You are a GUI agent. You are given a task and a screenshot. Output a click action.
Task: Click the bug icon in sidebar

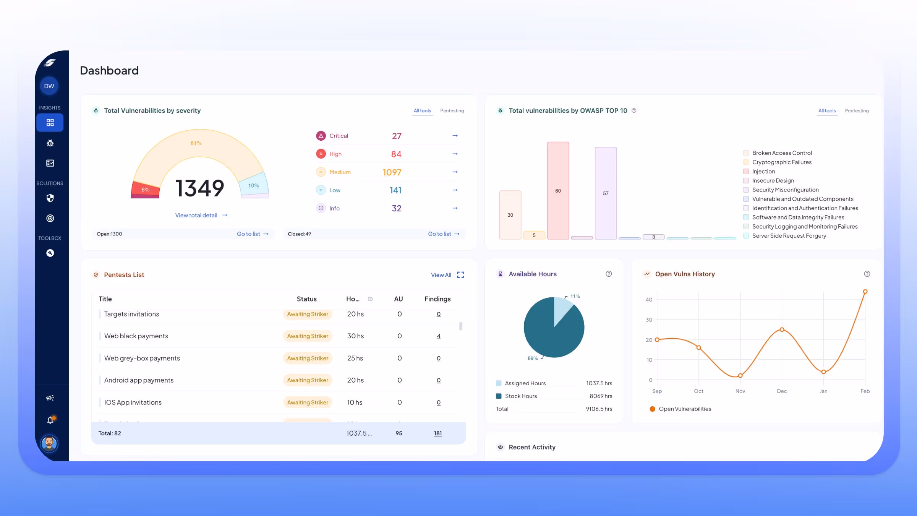coord(50,143)
